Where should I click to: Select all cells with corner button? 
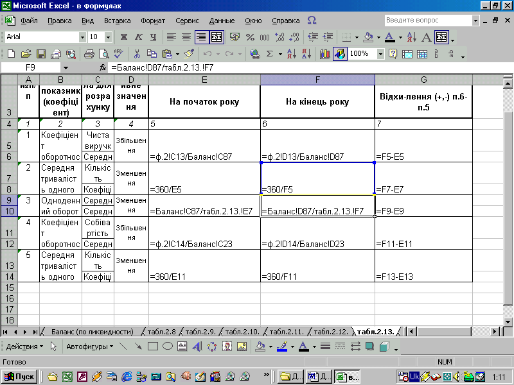[9, 80]
